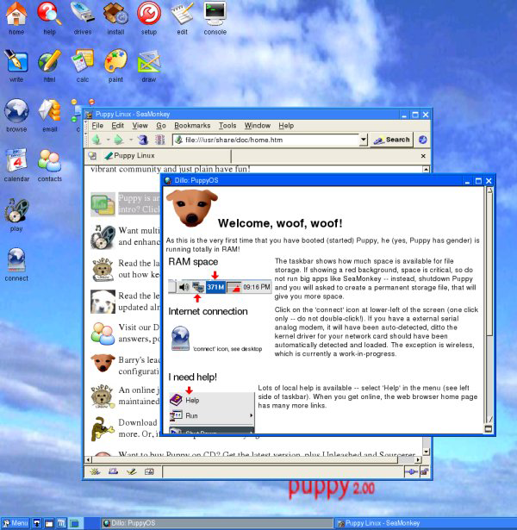
Task: Click the SeaMonkey address field
Action: (266, 140)
